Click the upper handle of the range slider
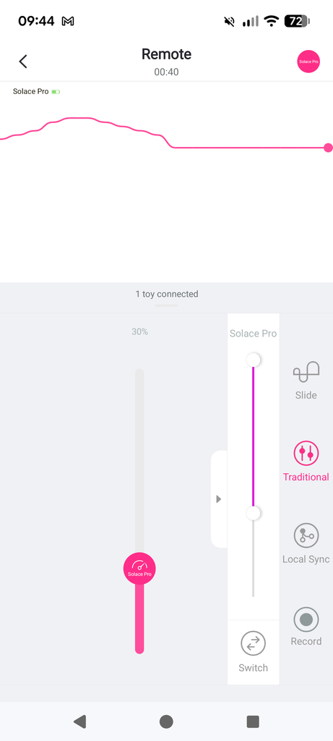Viewport: 333px width, 741px height. (x=254, y=360)
